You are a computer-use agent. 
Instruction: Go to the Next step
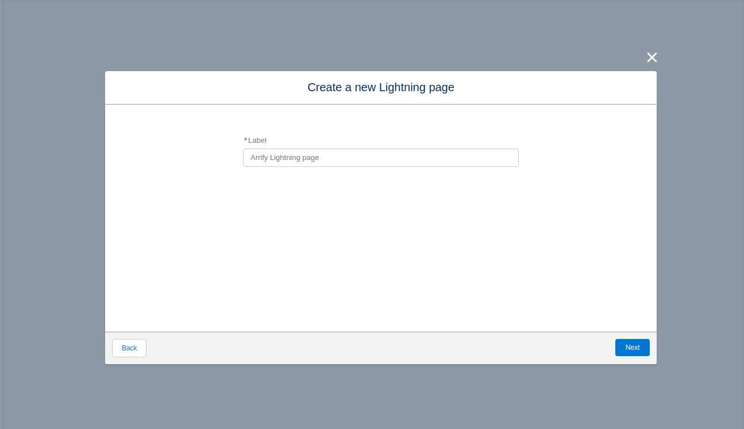point(633,348)
